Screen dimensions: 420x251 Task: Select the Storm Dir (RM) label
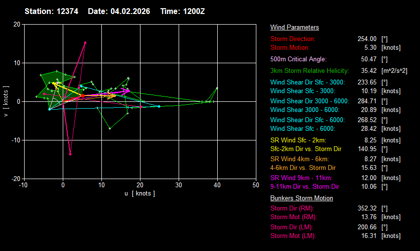coord(292,208)
